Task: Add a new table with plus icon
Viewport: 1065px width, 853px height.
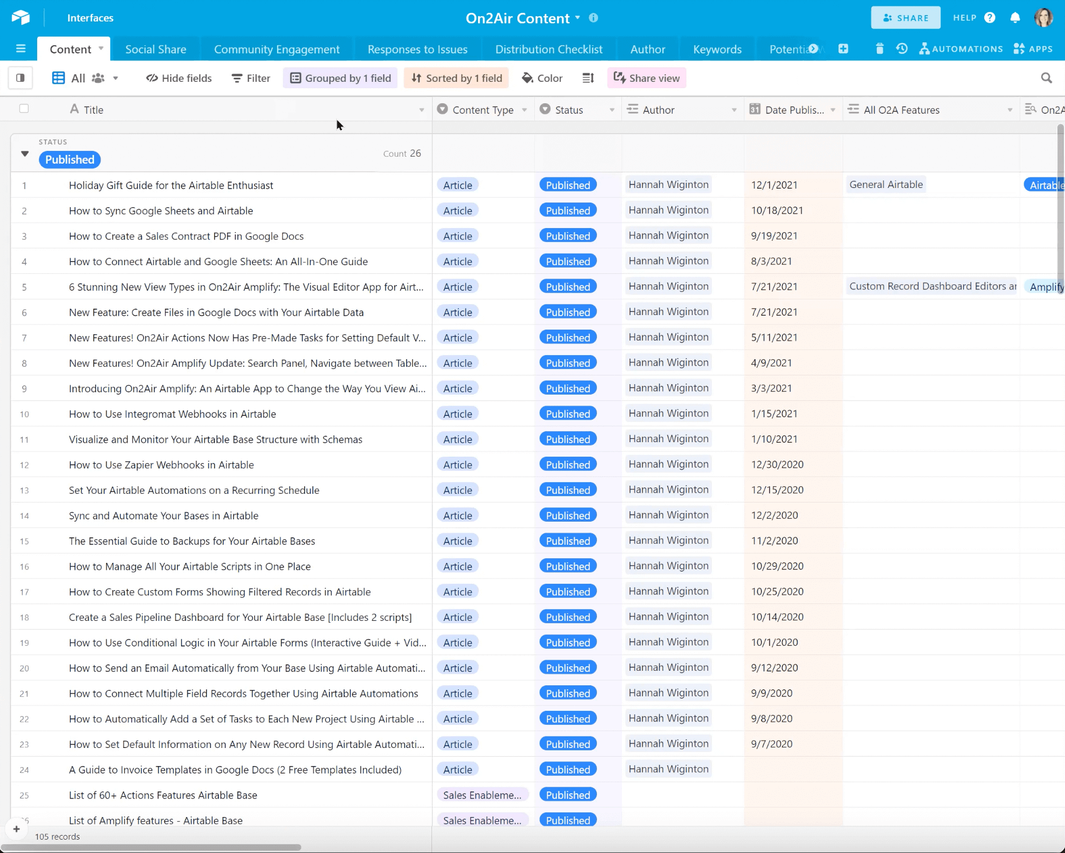Action: point(843,49)
